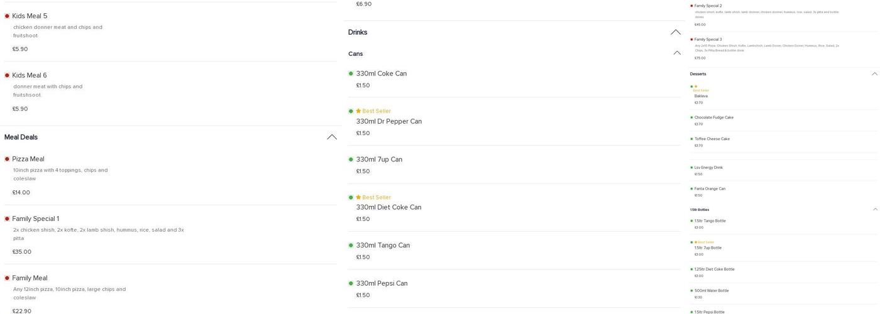Choose the Baklava dessert
Screen dimensions: 880x314
[701, 96]
